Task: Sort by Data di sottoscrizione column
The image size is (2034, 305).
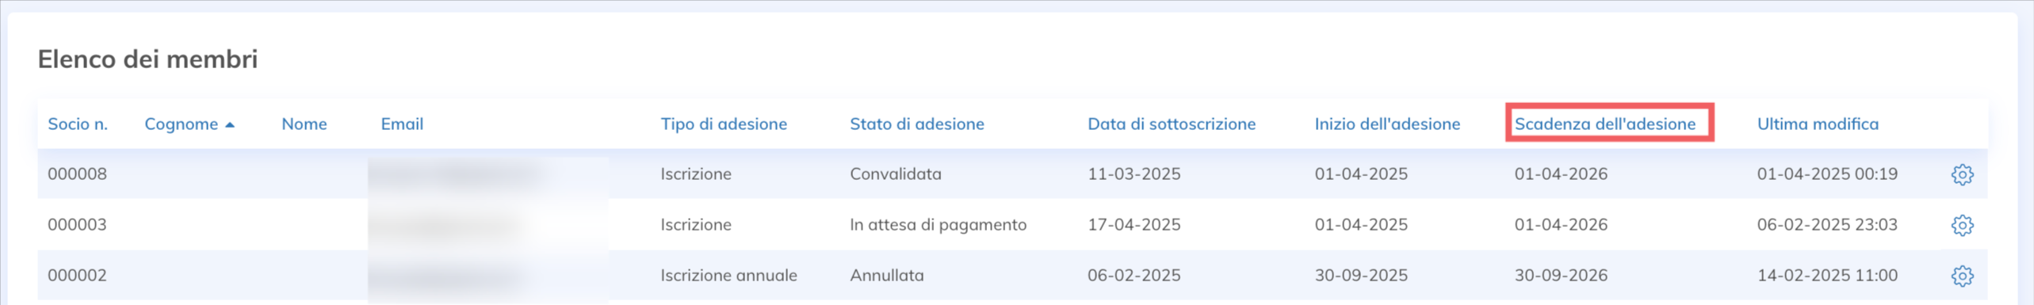Action: click(1172, 124)
